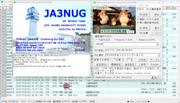Expand the JA4JOE operating location dropdown

(157, 44)
